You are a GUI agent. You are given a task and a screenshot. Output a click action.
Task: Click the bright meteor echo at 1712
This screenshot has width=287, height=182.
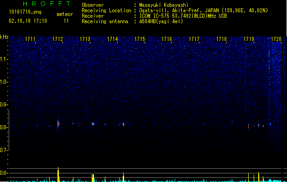(x=58, y=124)
